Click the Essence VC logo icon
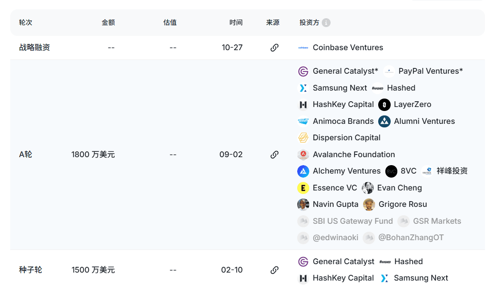This screenshot has height=297, width=489. click(x=303, y=188)
